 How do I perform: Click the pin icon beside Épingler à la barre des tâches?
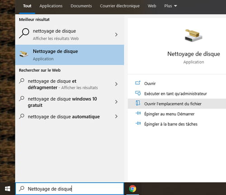(x=138, y=124)
